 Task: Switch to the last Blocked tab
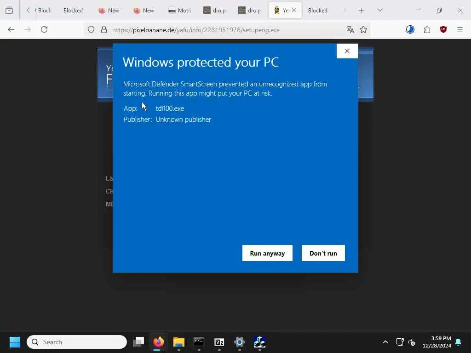(318, 10)
